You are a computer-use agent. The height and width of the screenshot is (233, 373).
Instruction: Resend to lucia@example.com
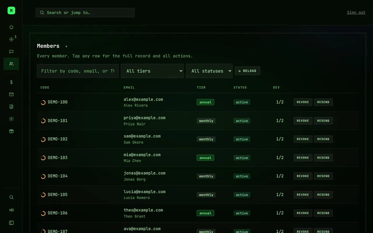323,195
